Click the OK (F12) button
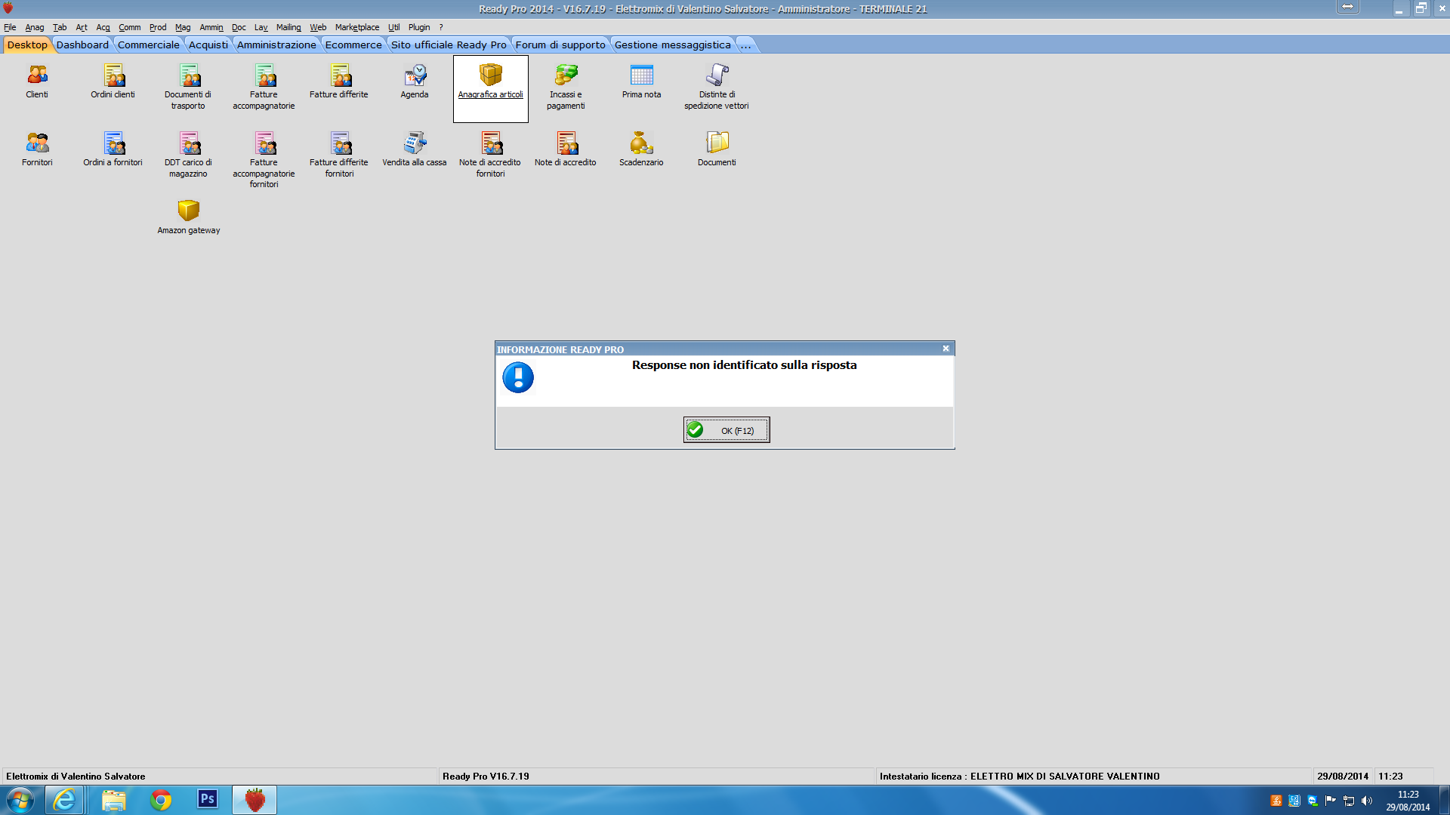Screen dimensions: 1450x815 [x=727, y=430]
